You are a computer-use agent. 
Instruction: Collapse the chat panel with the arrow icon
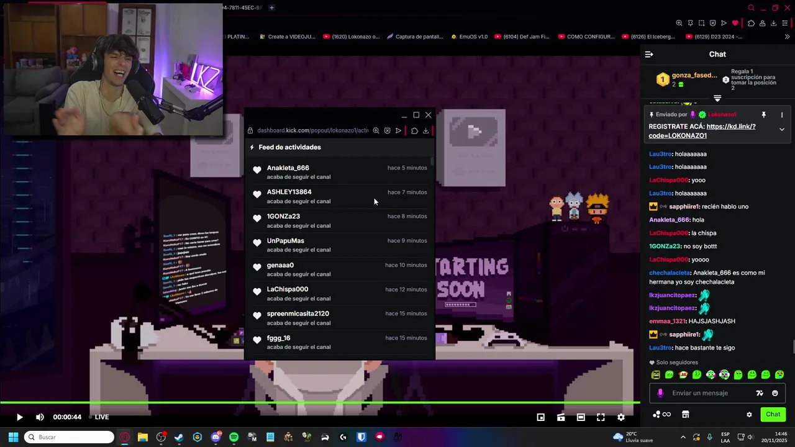(x=649, y=54)
